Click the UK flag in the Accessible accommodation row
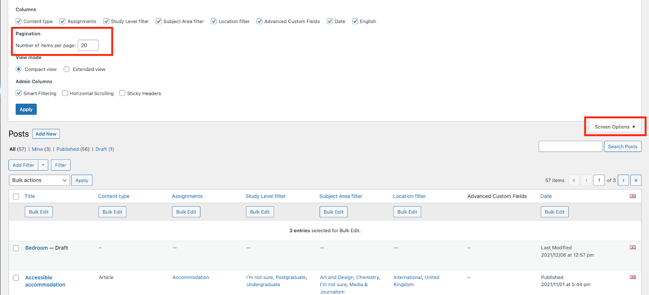Image resolution: width=649 pixels, height=295 pixels. (632, 277)
